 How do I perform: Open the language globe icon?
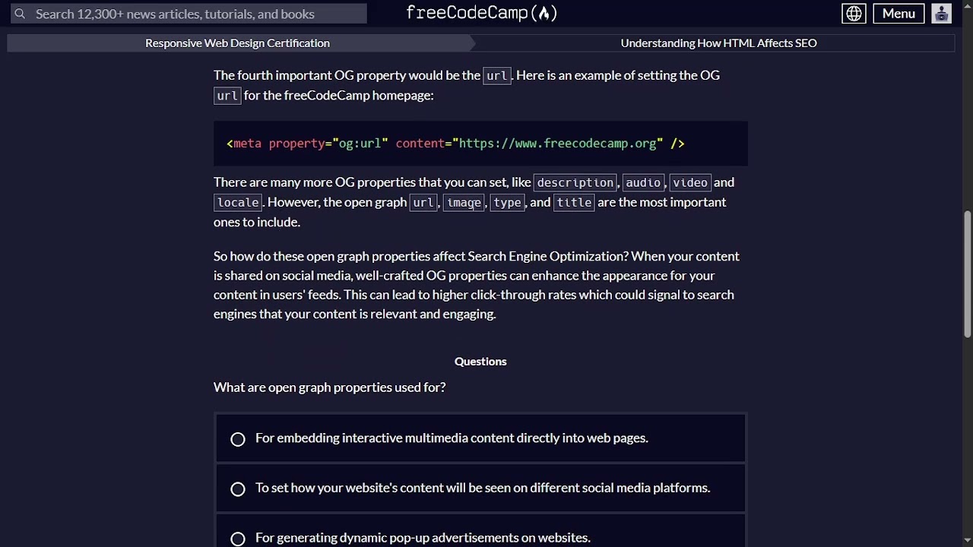(x=854, y=14)
